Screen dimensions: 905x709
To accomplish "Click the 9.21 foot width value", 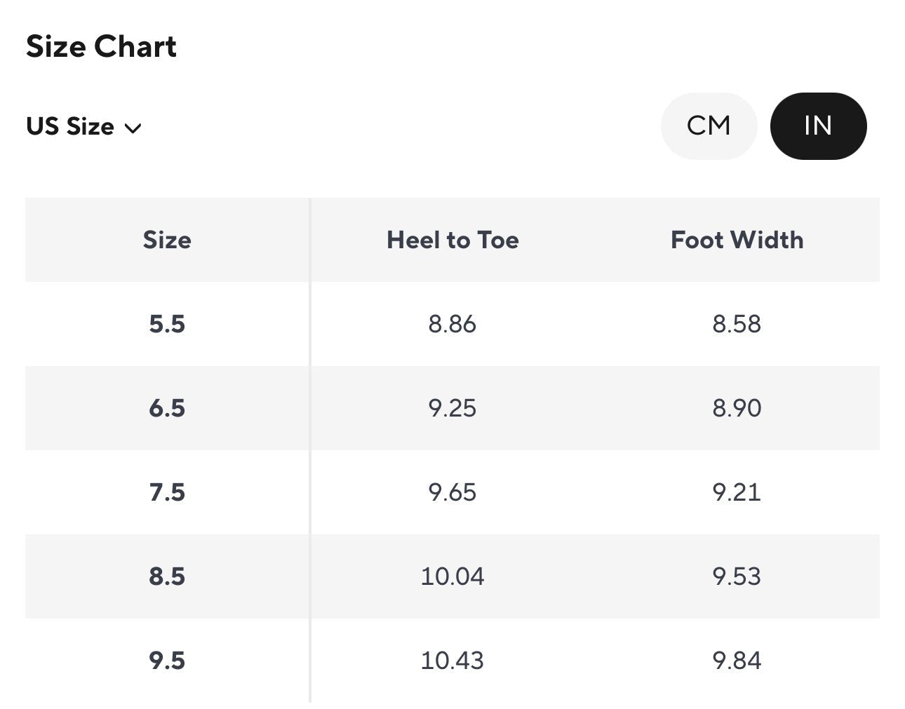I will (737, 492).
